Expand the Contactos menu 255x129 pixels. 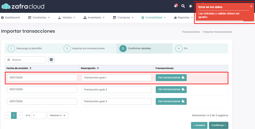39,18
